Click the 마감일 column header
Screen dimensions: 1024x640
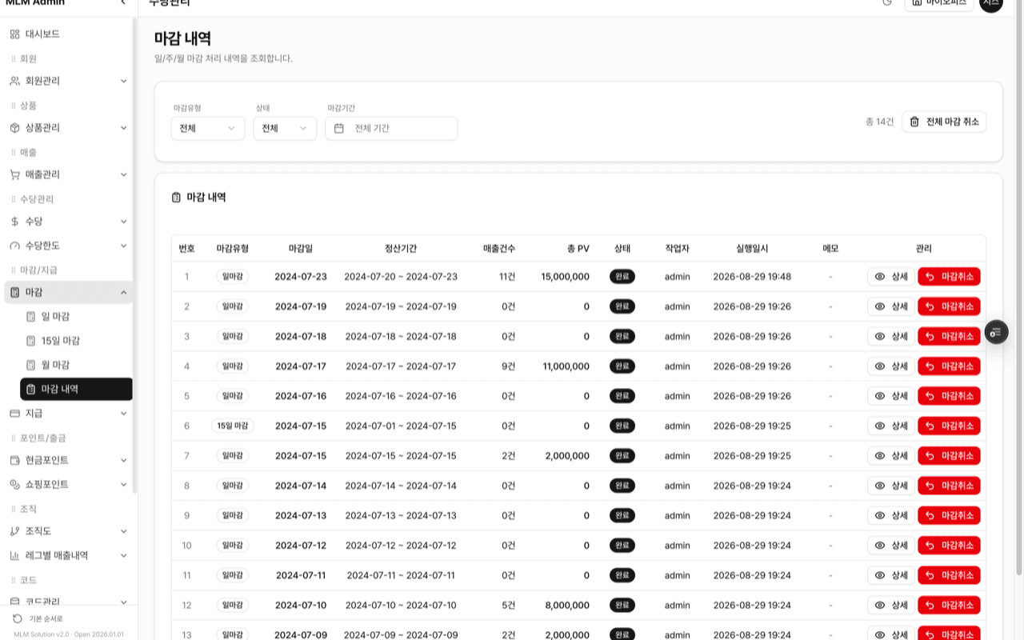pyautogui.click(x=301, y=249)
